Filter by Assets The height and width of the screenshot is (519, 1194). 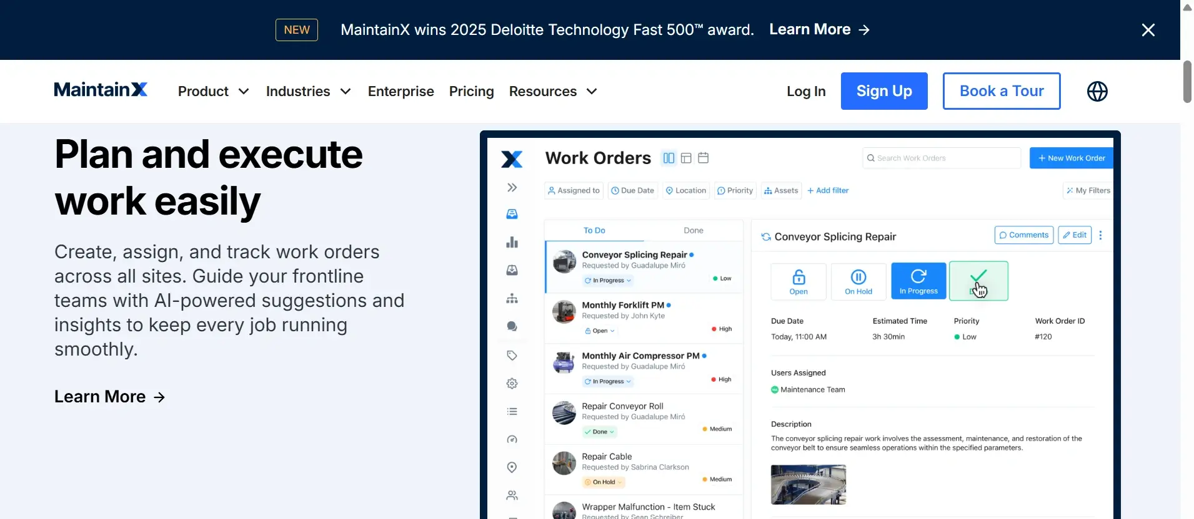(781, 190)
